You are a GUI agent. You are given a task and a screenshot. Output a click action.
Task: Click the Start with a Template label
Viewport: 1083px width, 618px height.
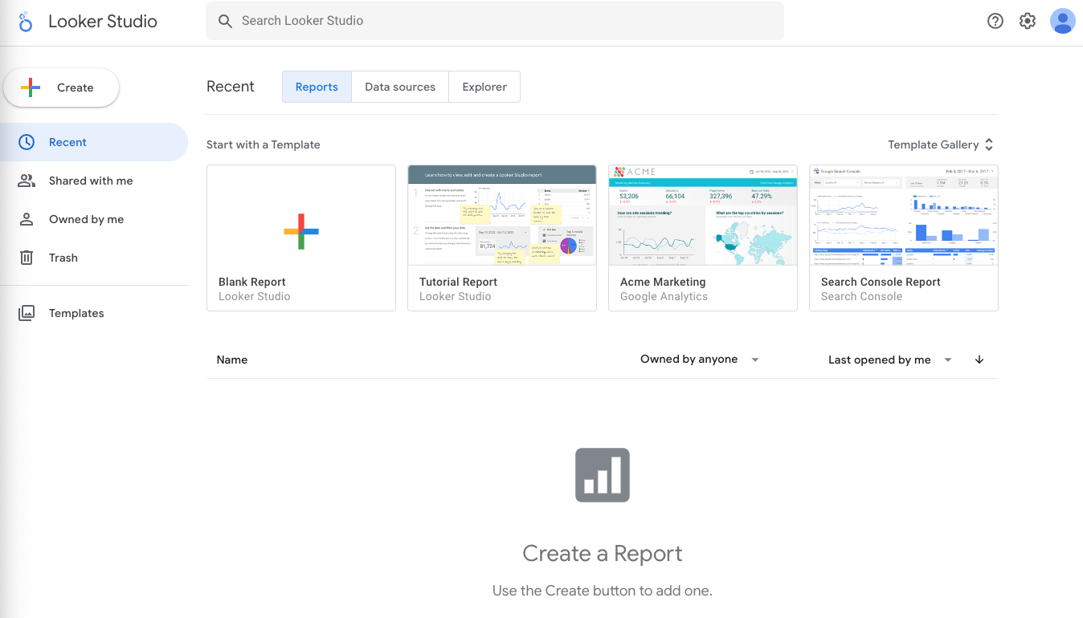click(264, 144)
